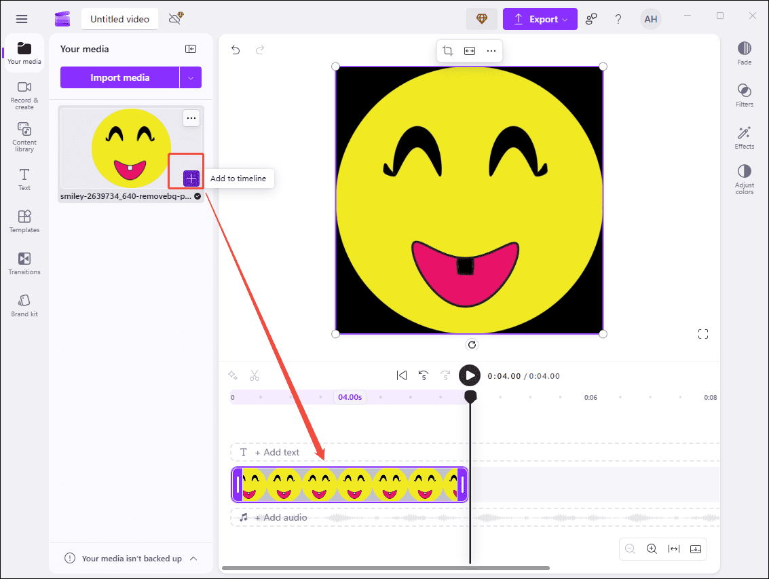This screenshot has height=579, width=769.
Task: Select the smiley clip in the timeline
Action: (x=350, y=485)
